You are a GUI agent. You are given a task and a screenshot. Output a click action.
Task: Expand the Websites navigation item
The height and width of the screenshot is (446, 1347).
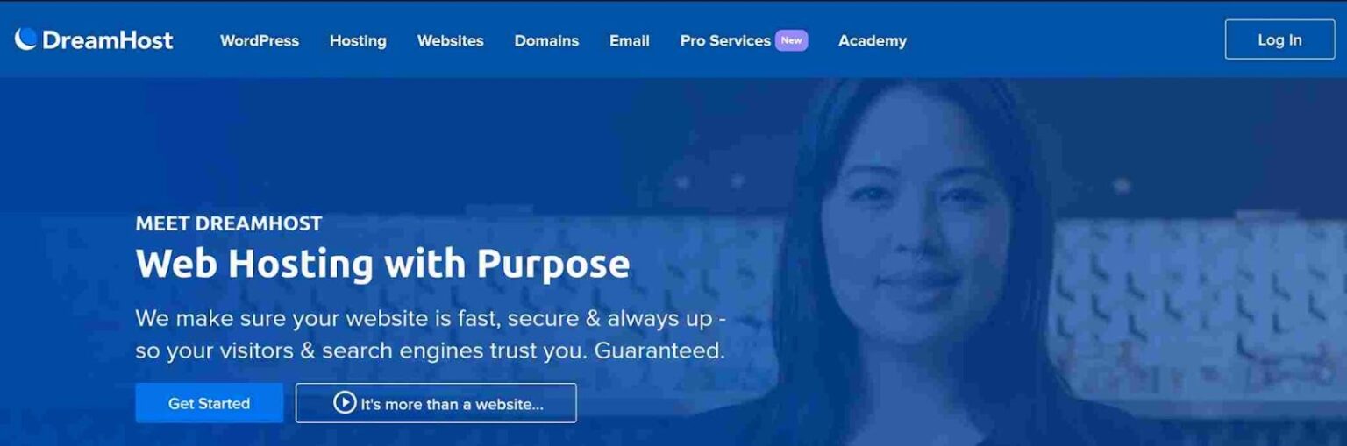coord(451,40)
